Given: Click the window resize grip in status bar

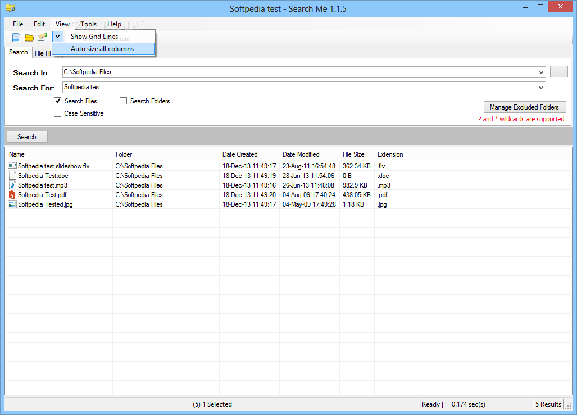Looking at the screenshot, I should pos(569,406).
